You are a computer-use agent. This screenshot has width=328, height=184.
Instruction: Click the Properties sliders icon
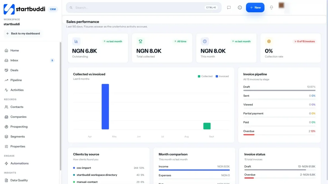(x=6, y=146)
